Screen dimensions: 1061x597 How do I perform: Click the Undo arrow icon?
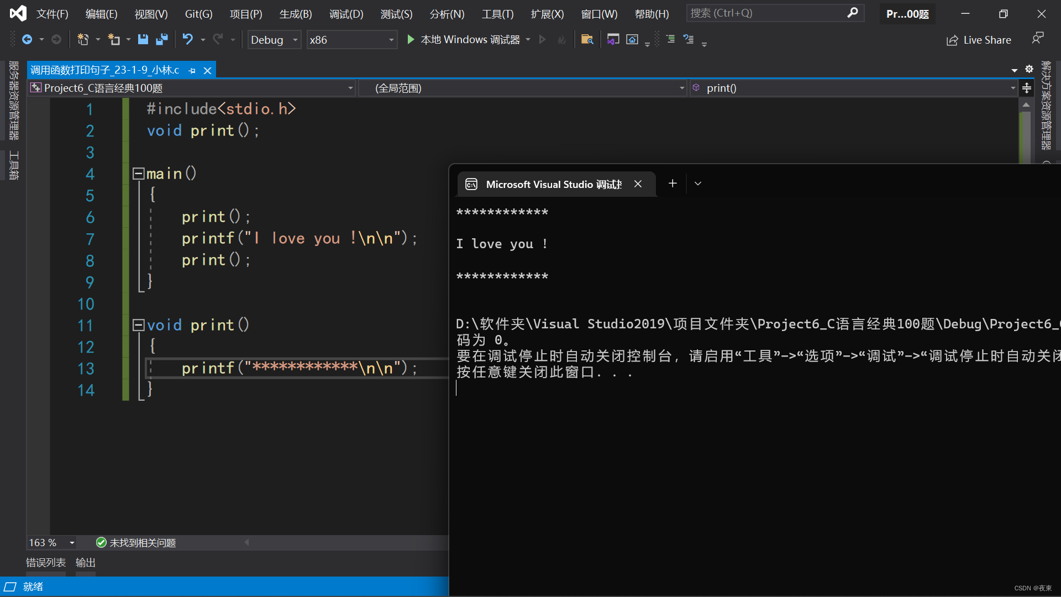[188, 39]
